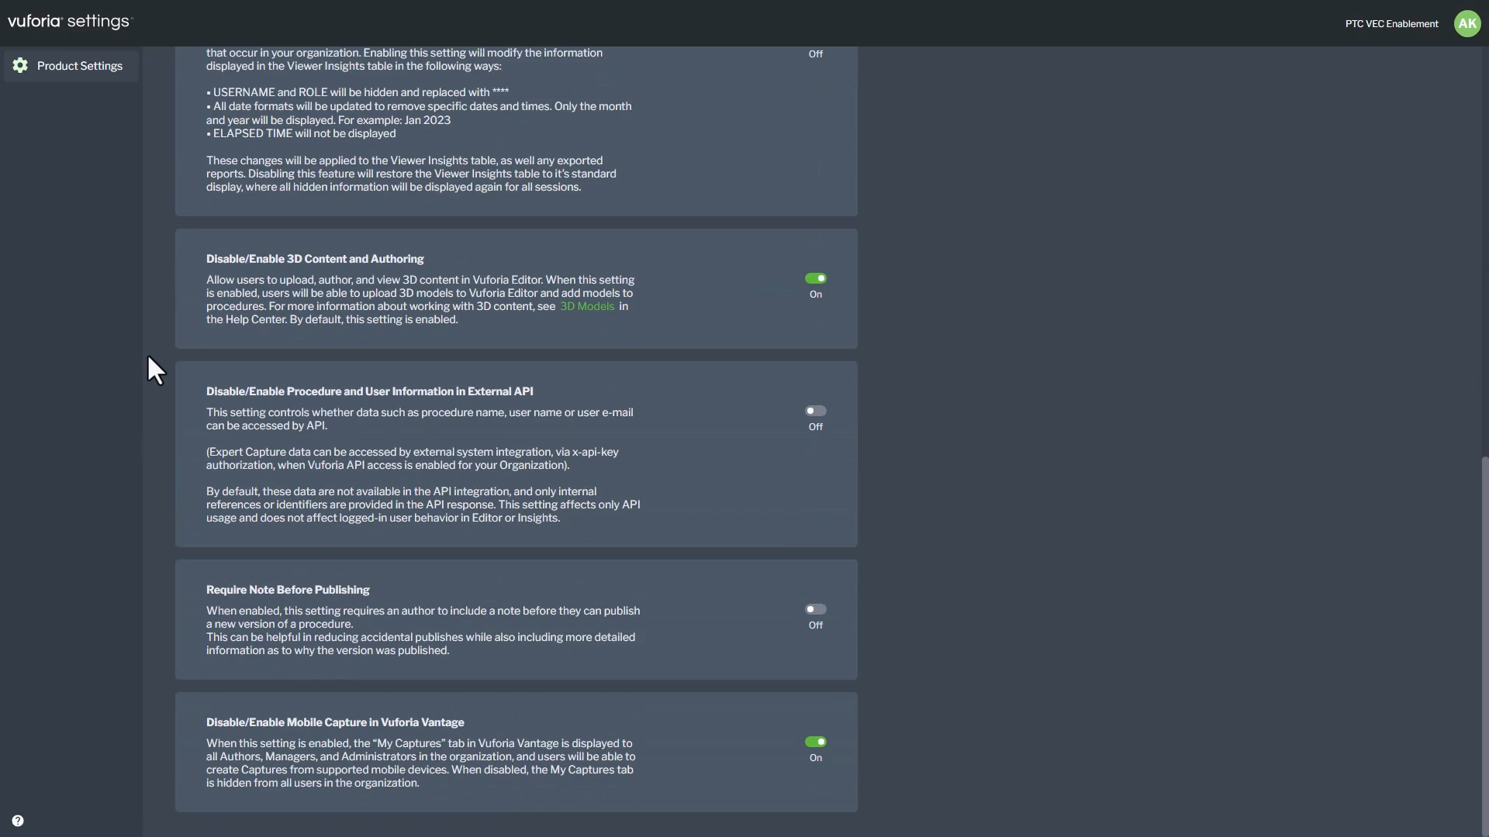Click the 'ELAPSED TIME will not be displayed' bullet

point(301,133)
